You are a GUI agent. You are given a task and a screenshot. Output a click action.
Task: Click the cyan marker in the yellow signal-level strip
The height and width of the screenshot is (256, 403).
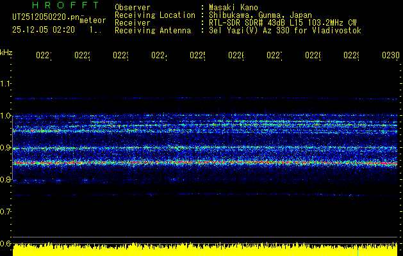coord(358,252)
